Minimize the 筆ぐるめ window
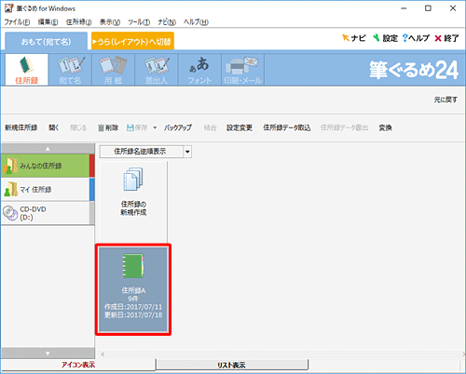This screenshot has width=466, height=374. click(x=404, y=8)
